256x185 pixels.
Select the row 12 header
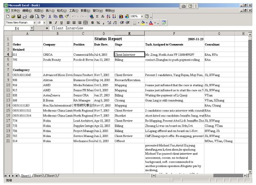pyautogui.click(x=8, y=95)
